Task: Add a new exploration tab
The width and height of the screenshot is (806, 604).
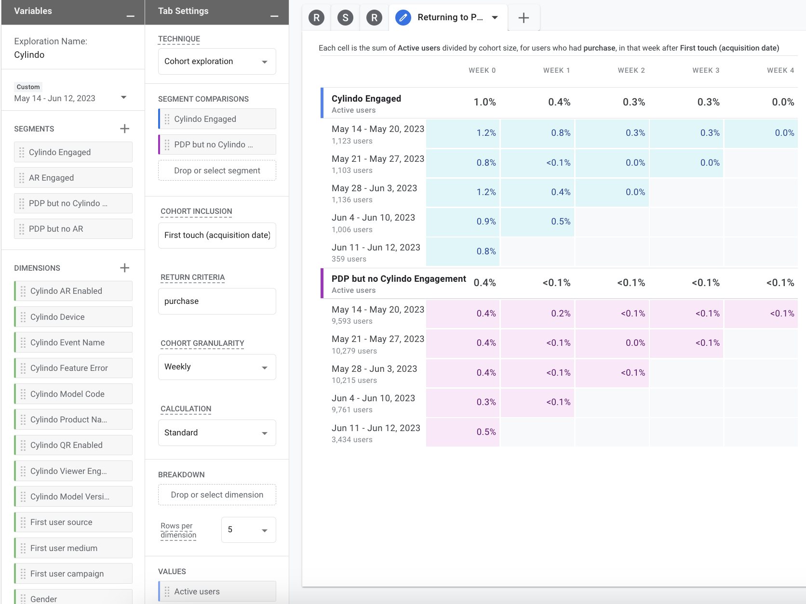Action: click(x=524, y=18)
